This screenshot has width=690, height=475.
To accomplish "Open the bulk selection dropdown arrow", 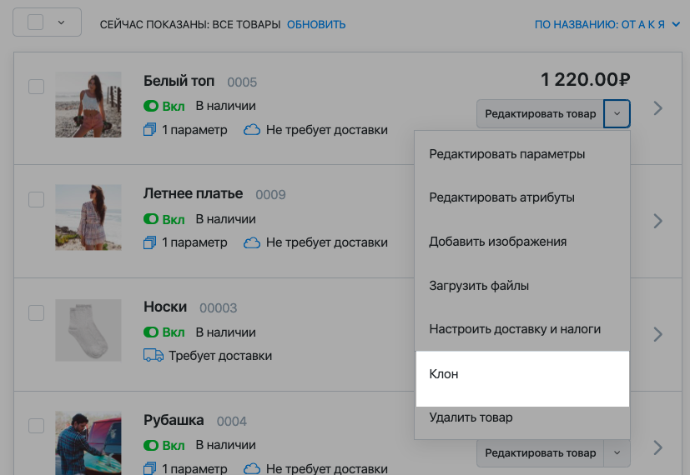I will pyautogui.click(x=61, y=22).
